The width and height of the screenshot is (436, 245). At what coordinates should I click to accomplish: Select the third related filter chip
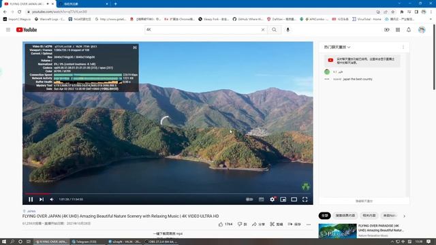coord(369,216)
